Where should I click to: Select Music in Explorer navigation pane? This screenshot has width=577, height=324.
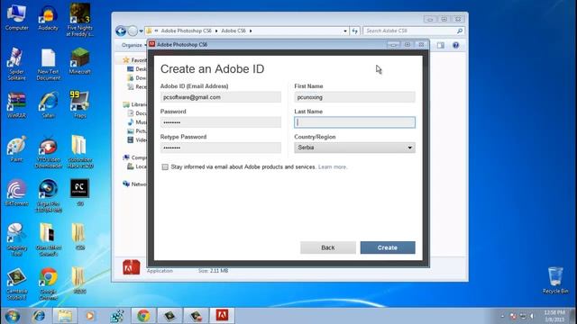tap(137, 122)
